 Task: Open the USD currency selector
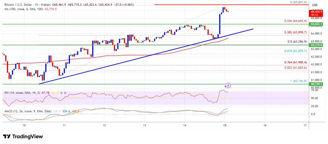point(315,5)
